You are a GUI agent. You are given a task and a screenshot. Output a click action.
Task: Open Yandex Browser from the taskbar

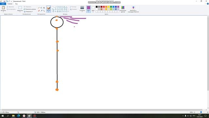point(24,116)
